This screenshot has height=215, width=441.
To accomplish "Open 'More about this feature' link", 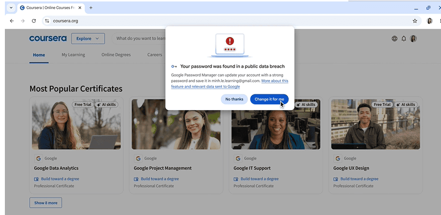I will [x=229, y=84].
